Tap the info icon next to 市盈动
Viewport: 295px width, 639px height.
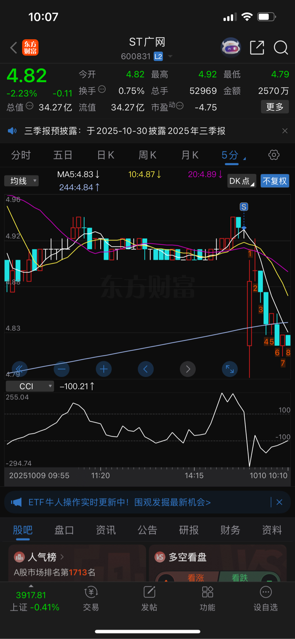pyautogui.click(x=180, y=106)
